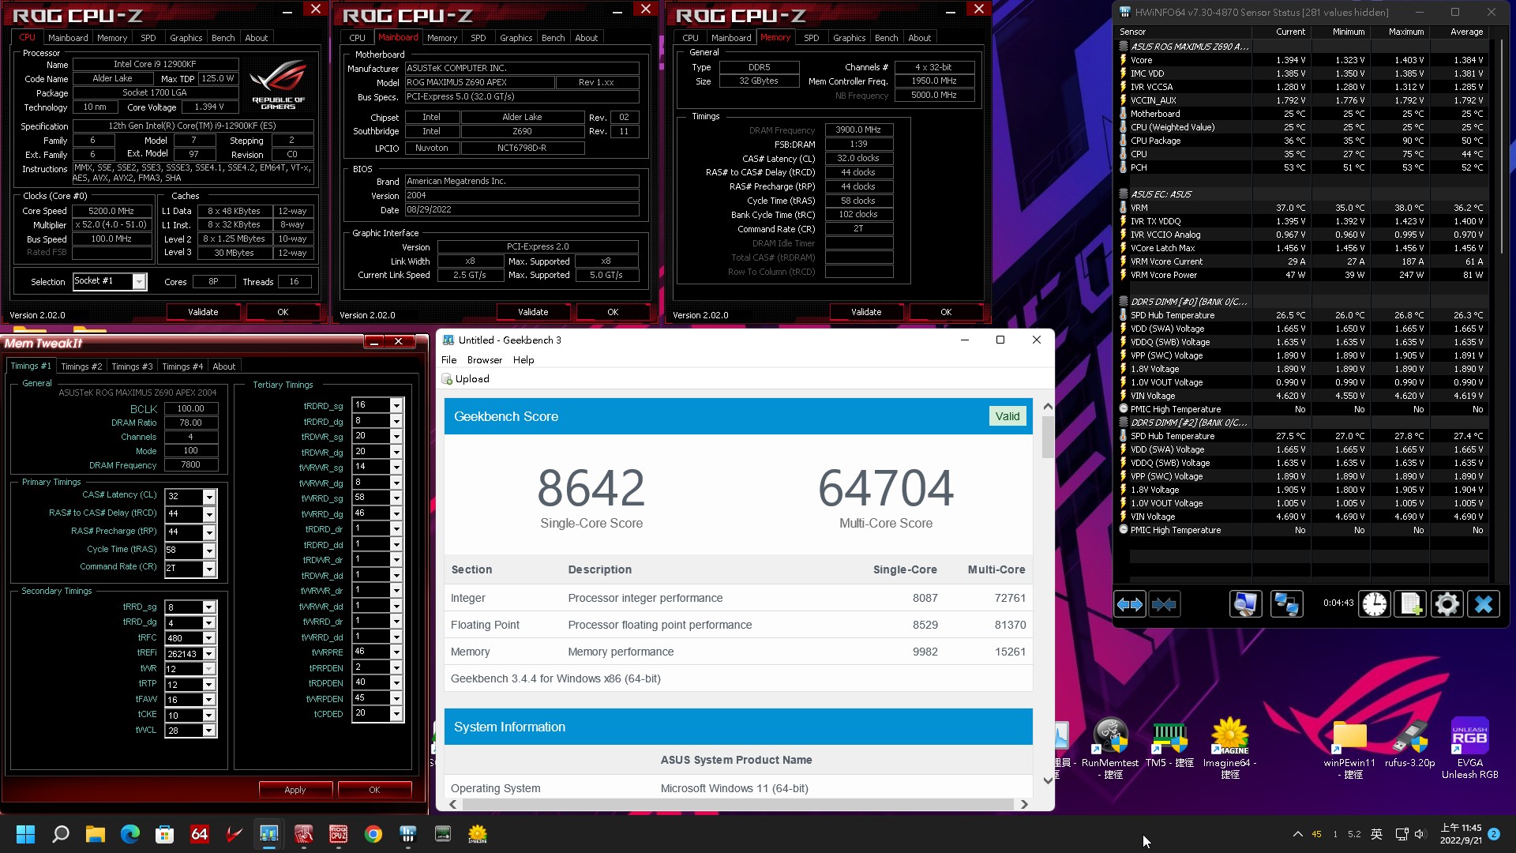The width and height of the screenshot is (1516, 853).
Task: Open the winPEwin11 folder shortcut
Action: (x=1349, y=748)
